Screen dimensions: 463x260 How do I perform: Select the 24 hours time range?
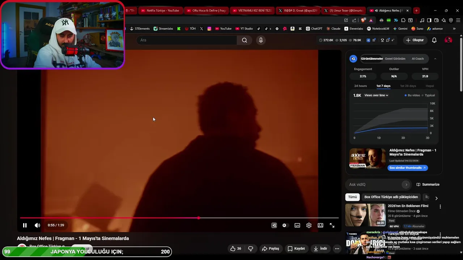tap(360, 86)
